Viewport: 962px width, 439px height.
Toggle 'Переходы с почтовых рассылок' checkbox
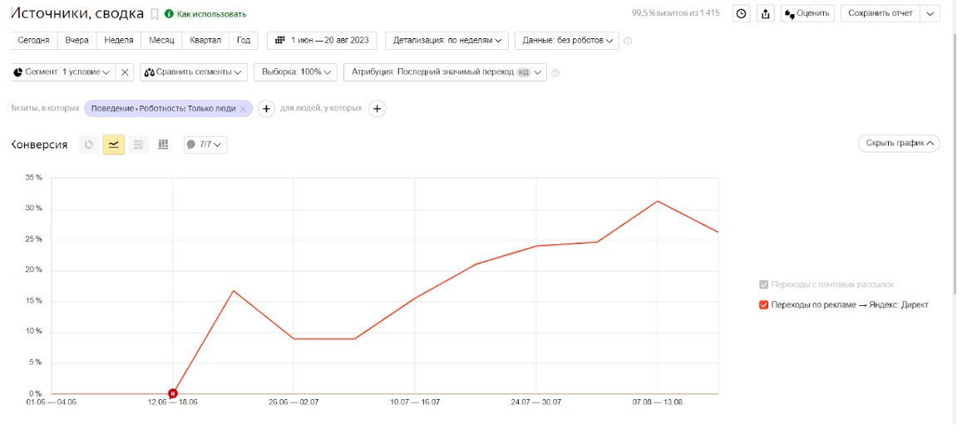(x=764, y=284)
